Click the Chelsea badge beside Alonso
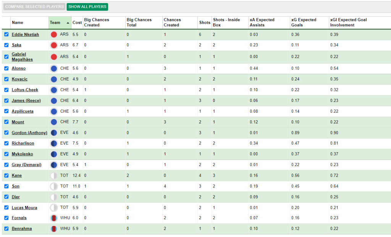The width and height of the screenshot is (391, 237). pos(54,68)
